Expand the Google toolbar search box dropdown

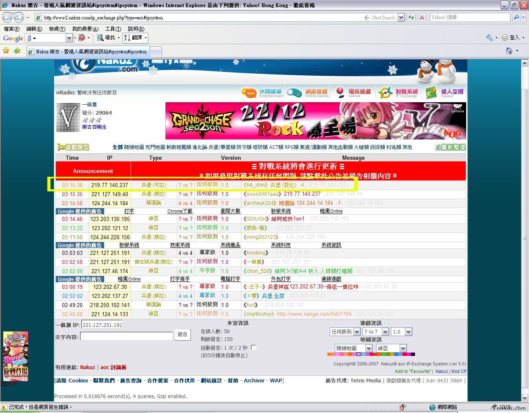69,38
